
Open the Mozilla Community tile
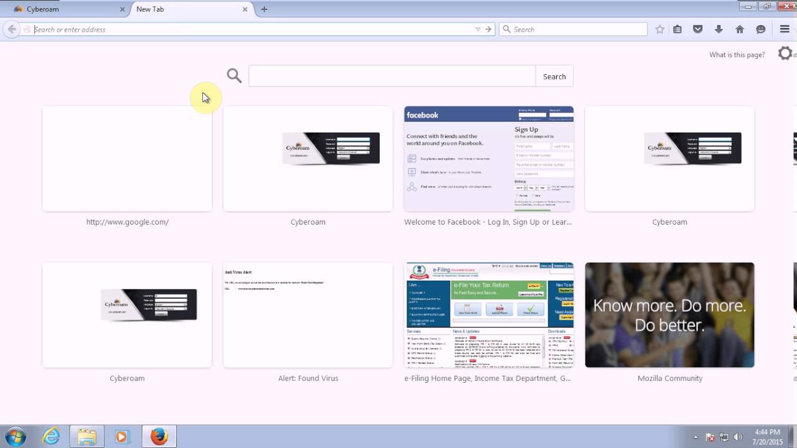pyautogui.click(x=669, y=315)
